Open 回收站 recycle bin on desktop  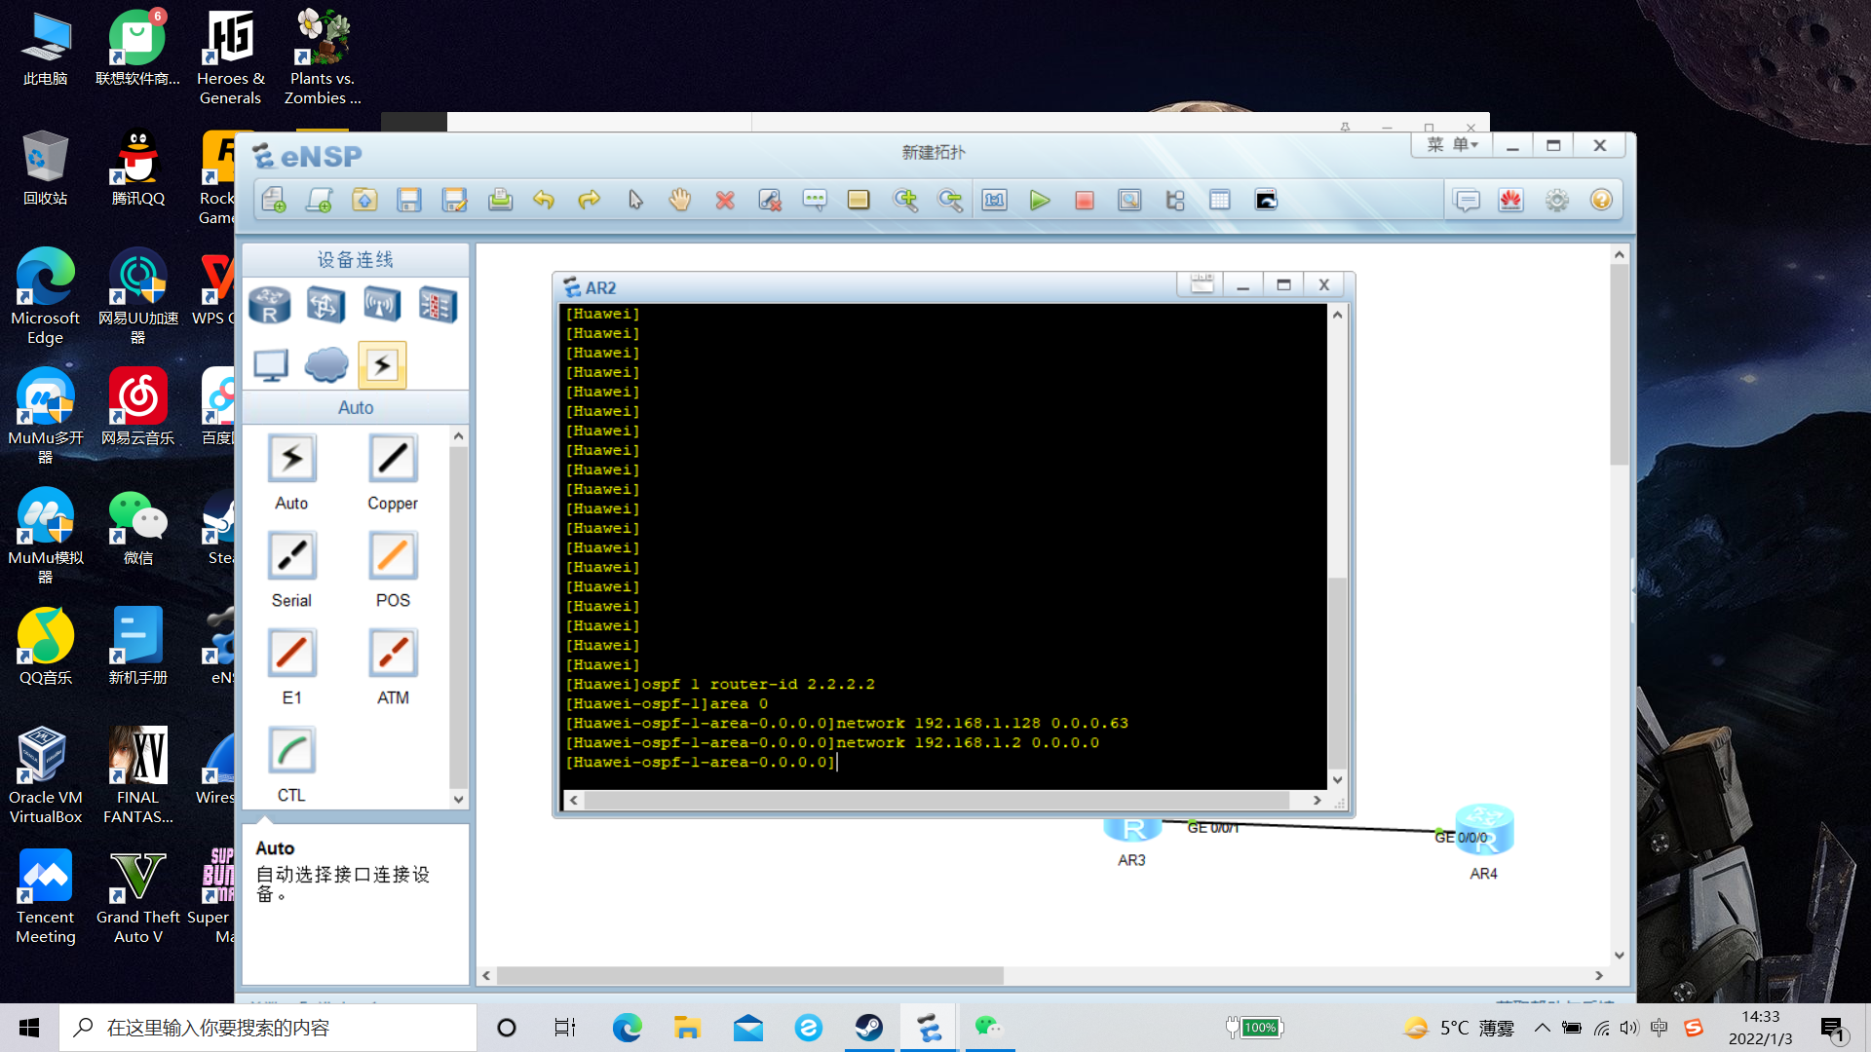(x=45, y=168)
